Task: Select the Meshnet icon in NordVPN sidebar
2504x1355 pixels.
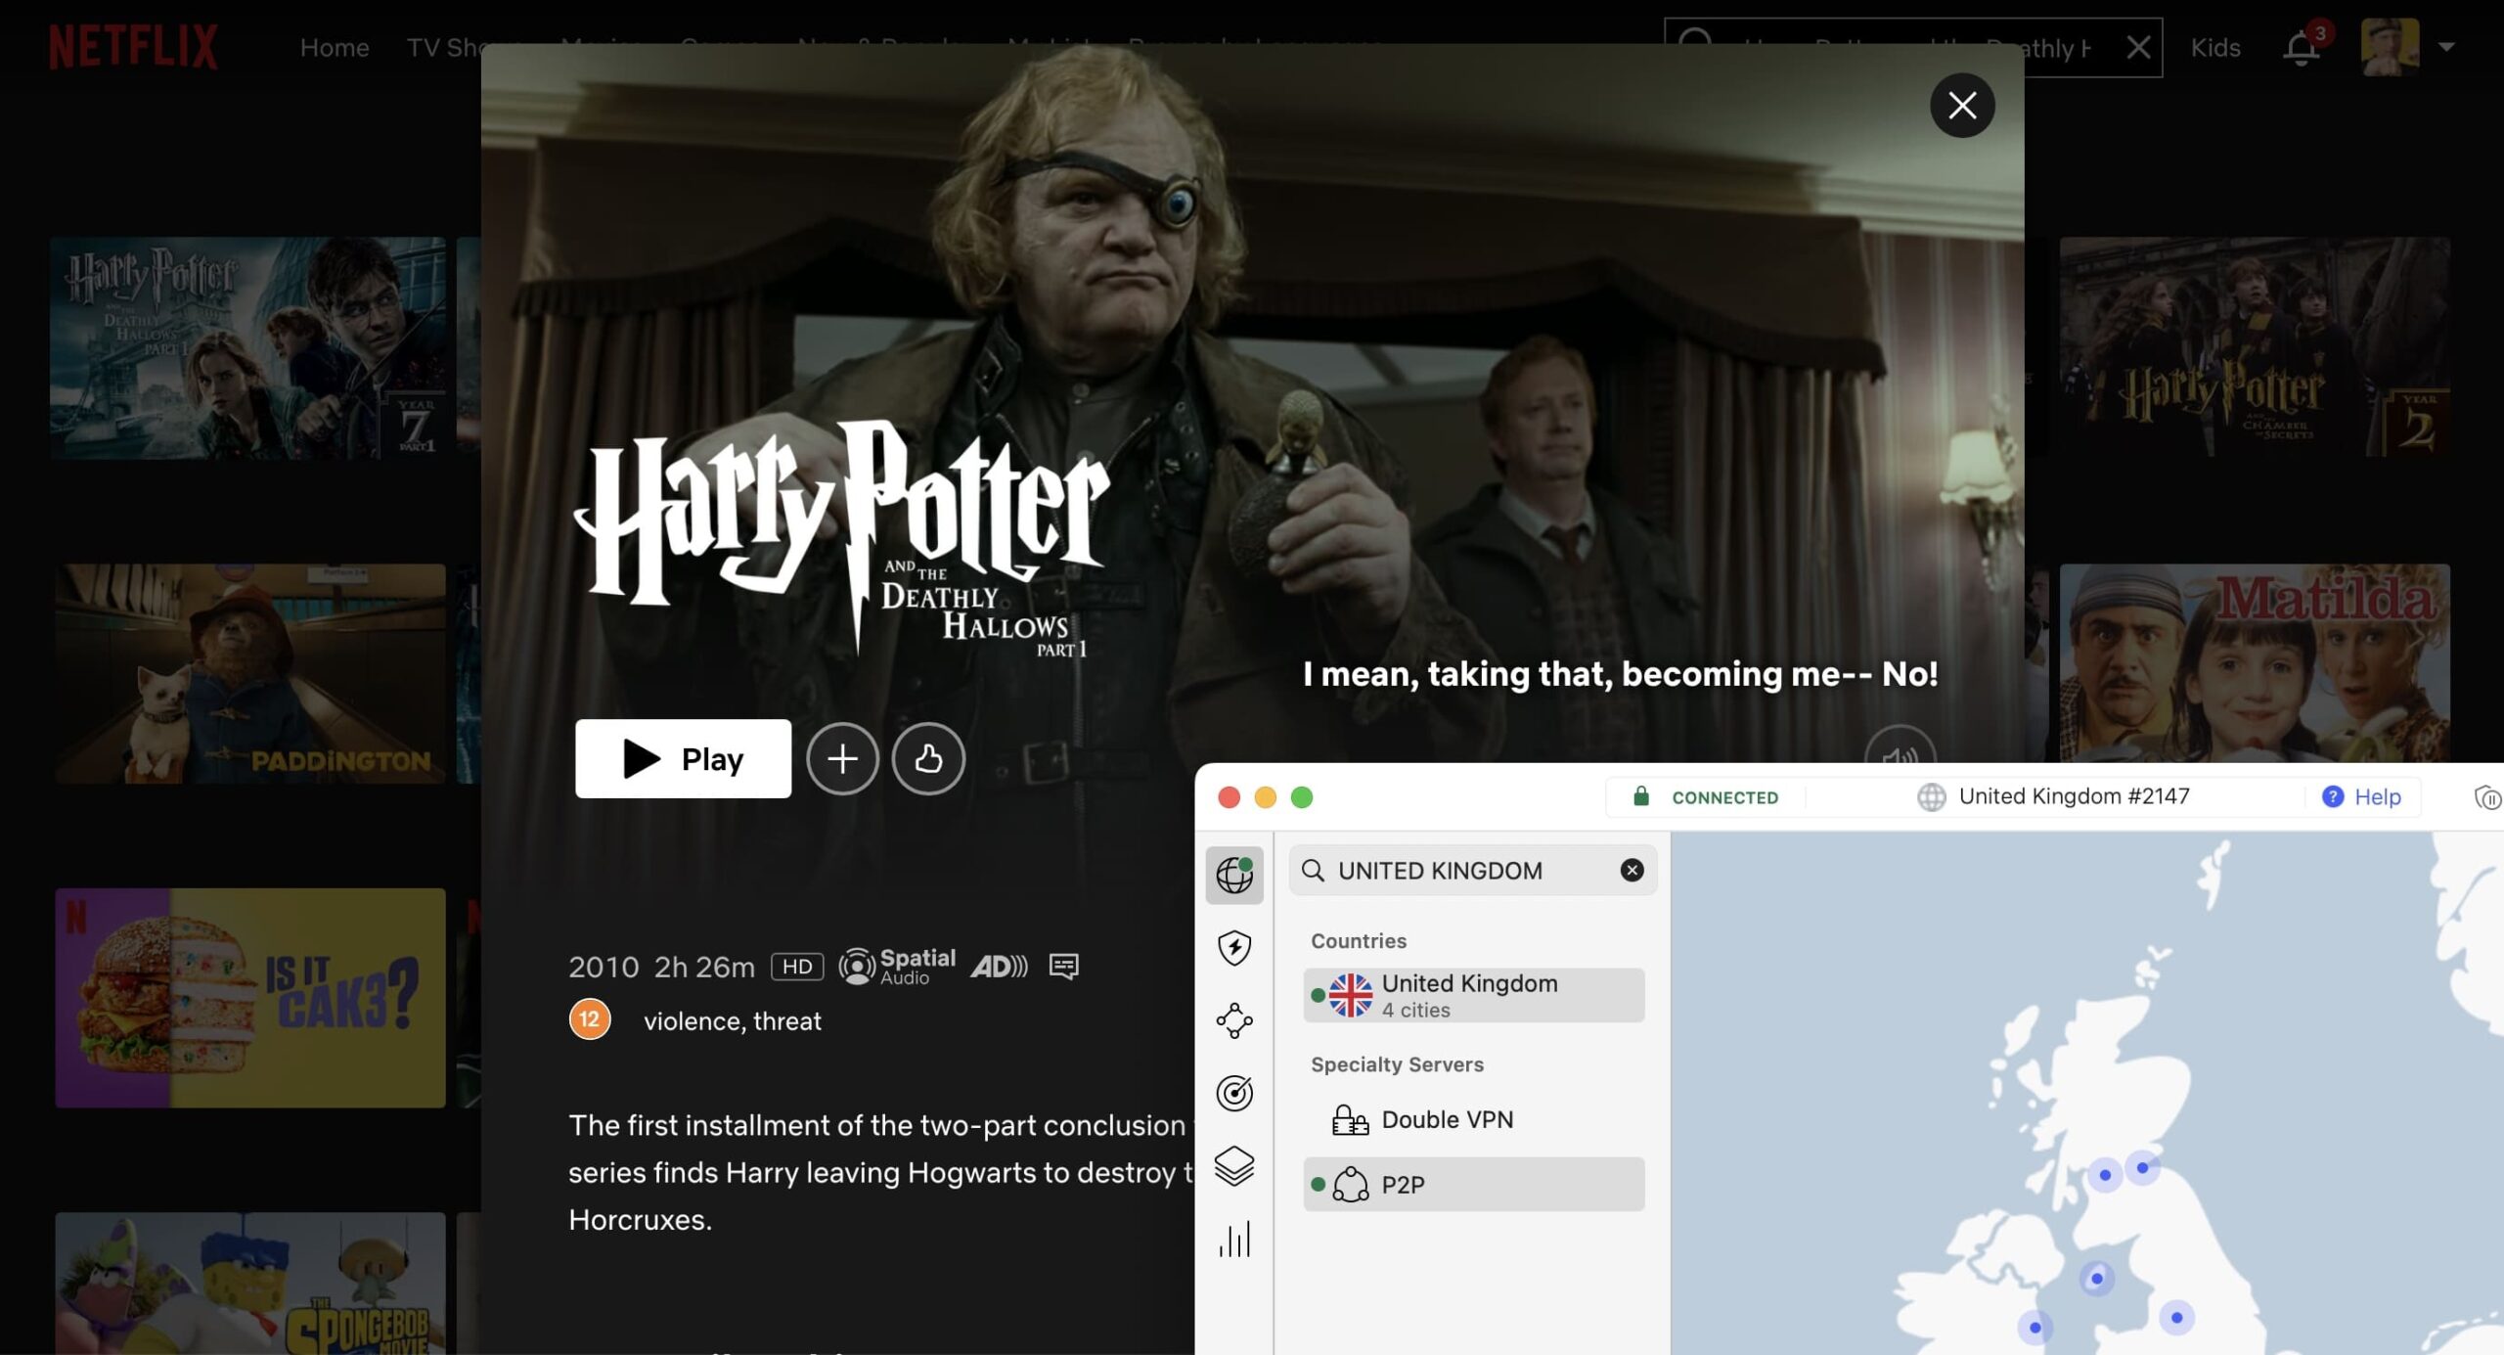Action: [1235, 1020]
